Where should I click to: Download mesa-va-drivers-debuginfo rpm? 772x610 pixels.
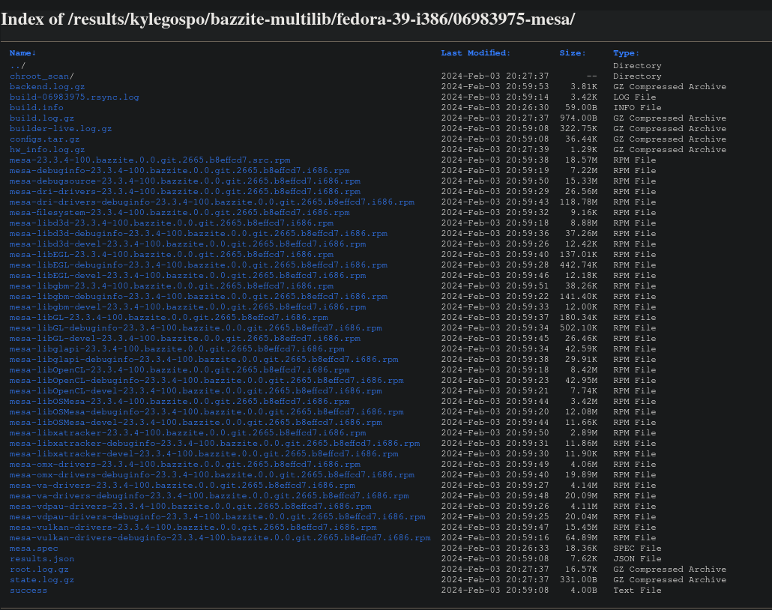point(209,496)
